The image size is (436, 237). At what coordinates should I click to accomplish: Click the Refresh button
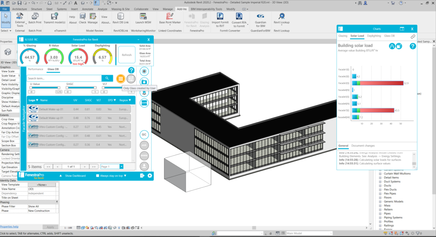click(126, 55)
